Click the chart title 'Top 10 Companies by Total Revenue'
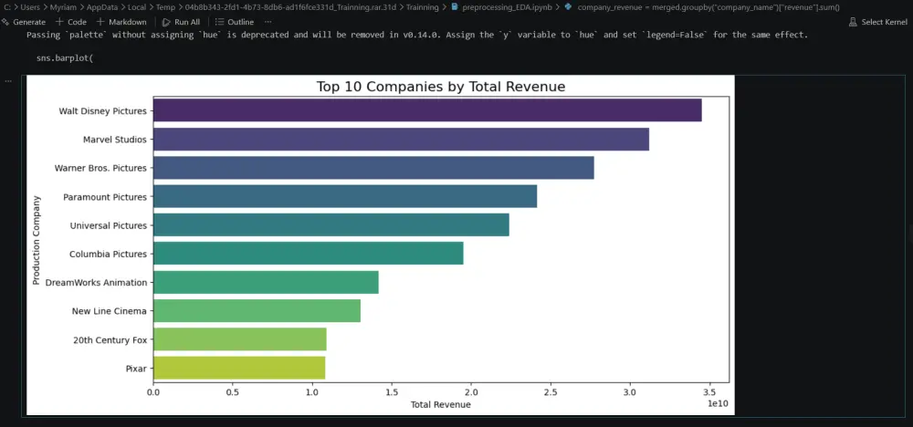Screen dimensions: 913x427 coord(441,87)
